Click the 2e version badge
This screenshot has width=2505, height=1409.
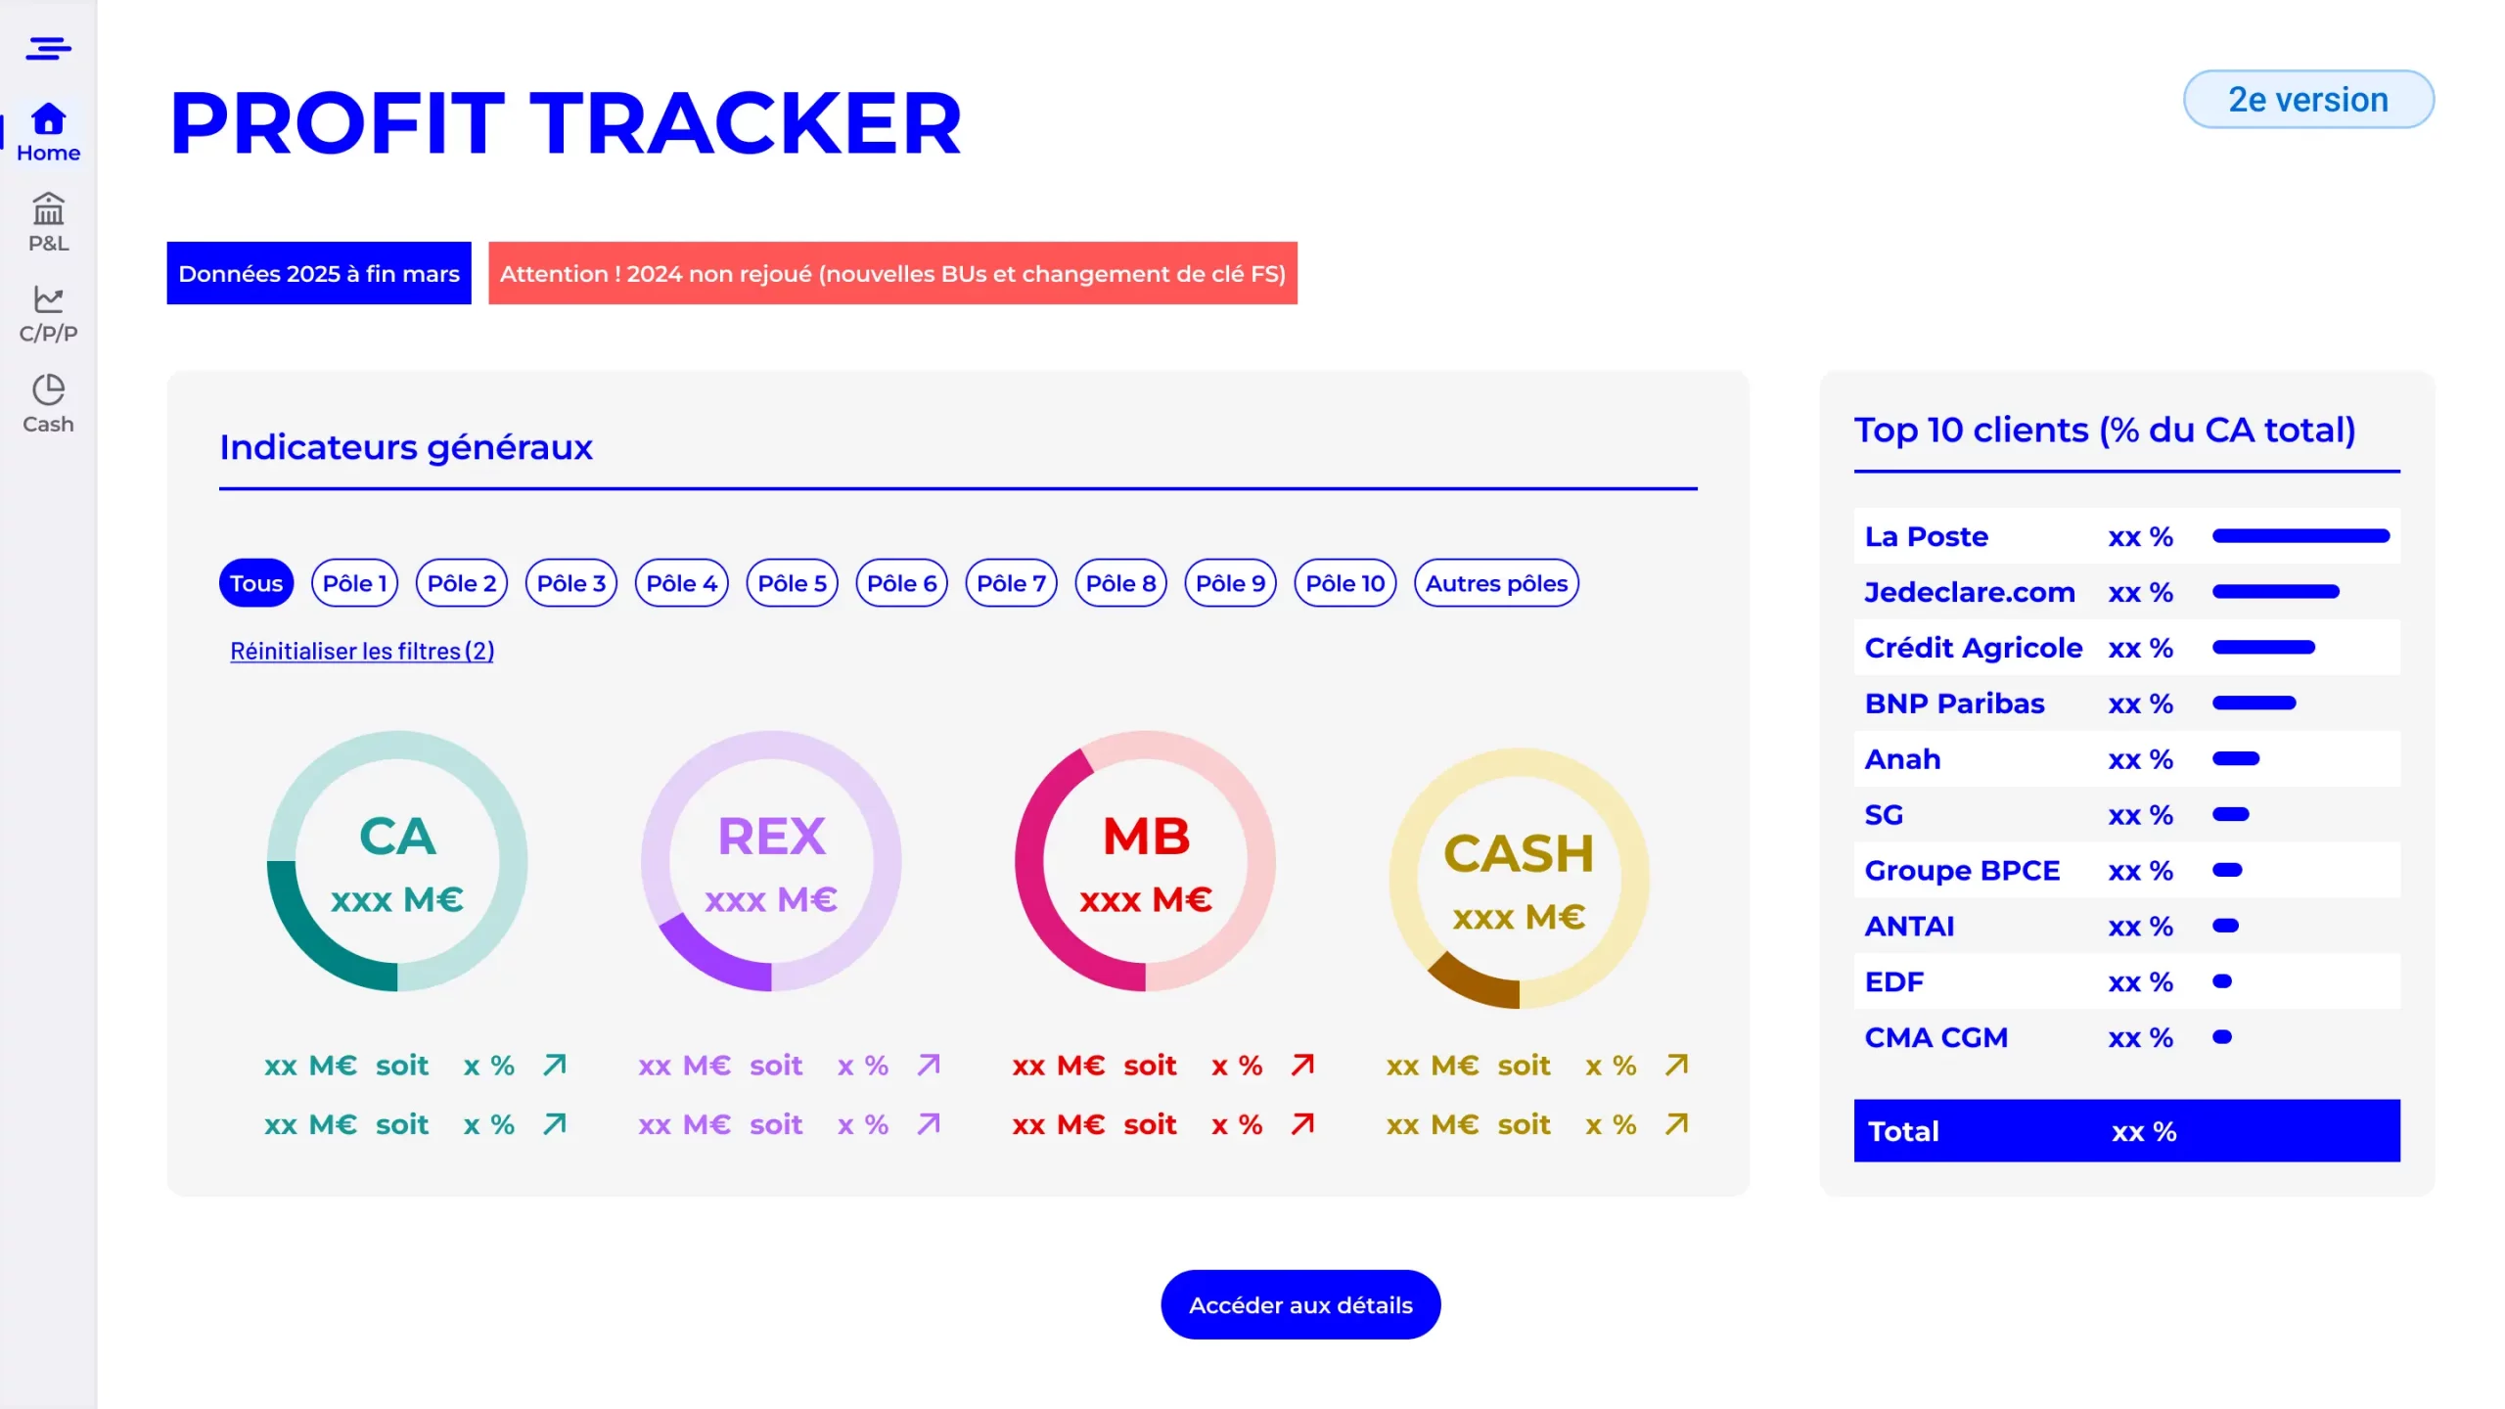pos(2307,100)
